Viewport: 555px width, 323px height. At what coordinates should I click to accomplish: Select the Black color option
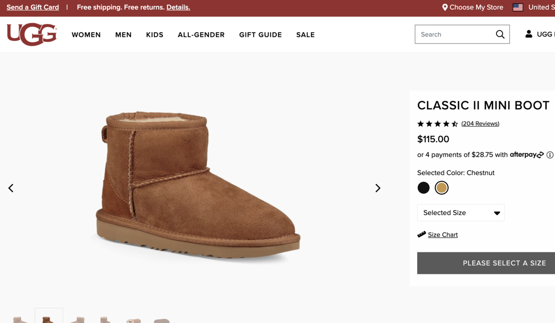424,188
